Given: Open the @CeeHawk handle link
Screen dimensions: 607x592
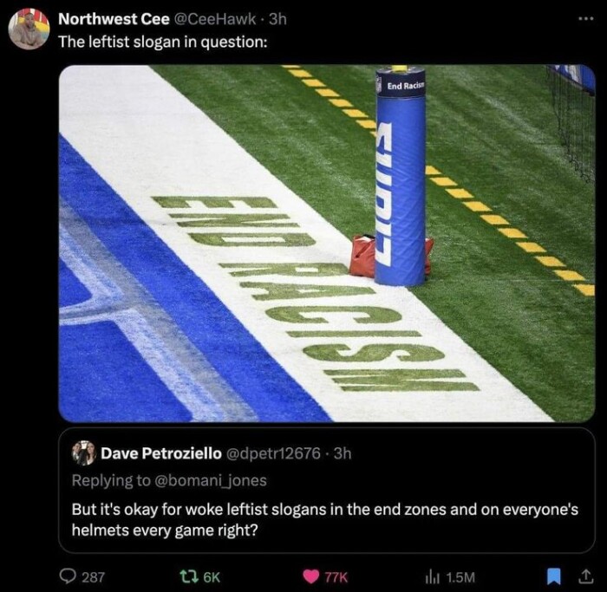Looking at the screenshot, I should coord(216,19).
